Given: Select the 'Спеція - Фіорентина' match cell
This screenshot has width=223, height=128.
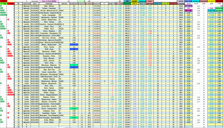Looking at the screenshot, I should click(x=49, y=20).
